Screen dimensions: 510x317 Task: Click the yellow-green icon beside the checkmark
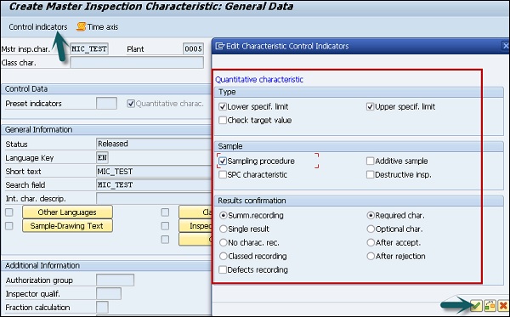[x=490, y=305]
